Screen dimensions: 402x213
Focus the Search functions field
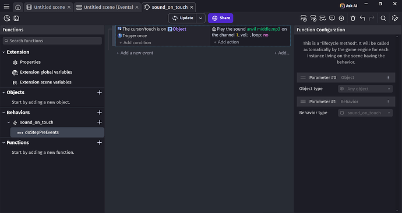coord(52,41)
